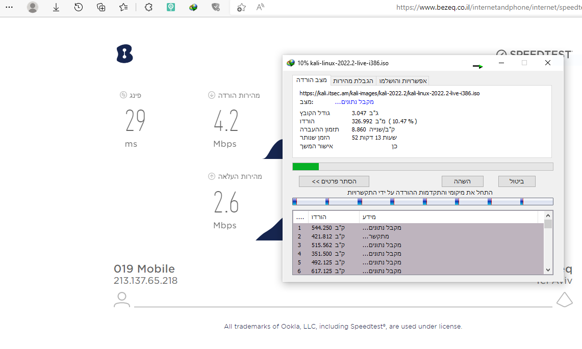Click the server diamond icon on the speedtest line
The height and width of the screenshot is (349, 582).
tap(565, 300)
